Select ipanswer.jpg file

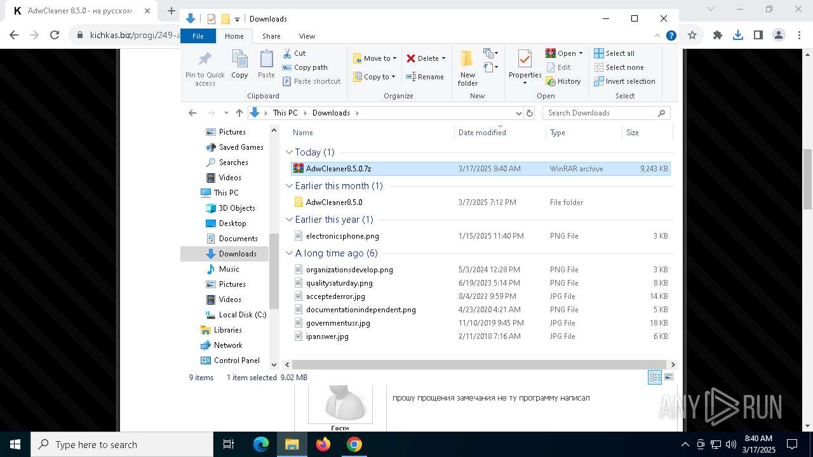tap(480, 336)
